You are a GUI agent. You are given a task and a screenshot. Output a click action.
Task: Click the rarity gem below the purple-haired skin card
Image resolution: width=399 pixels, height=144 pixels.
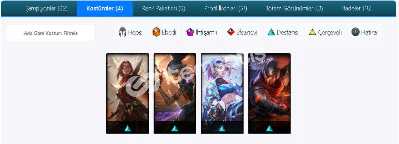[127, 128]
